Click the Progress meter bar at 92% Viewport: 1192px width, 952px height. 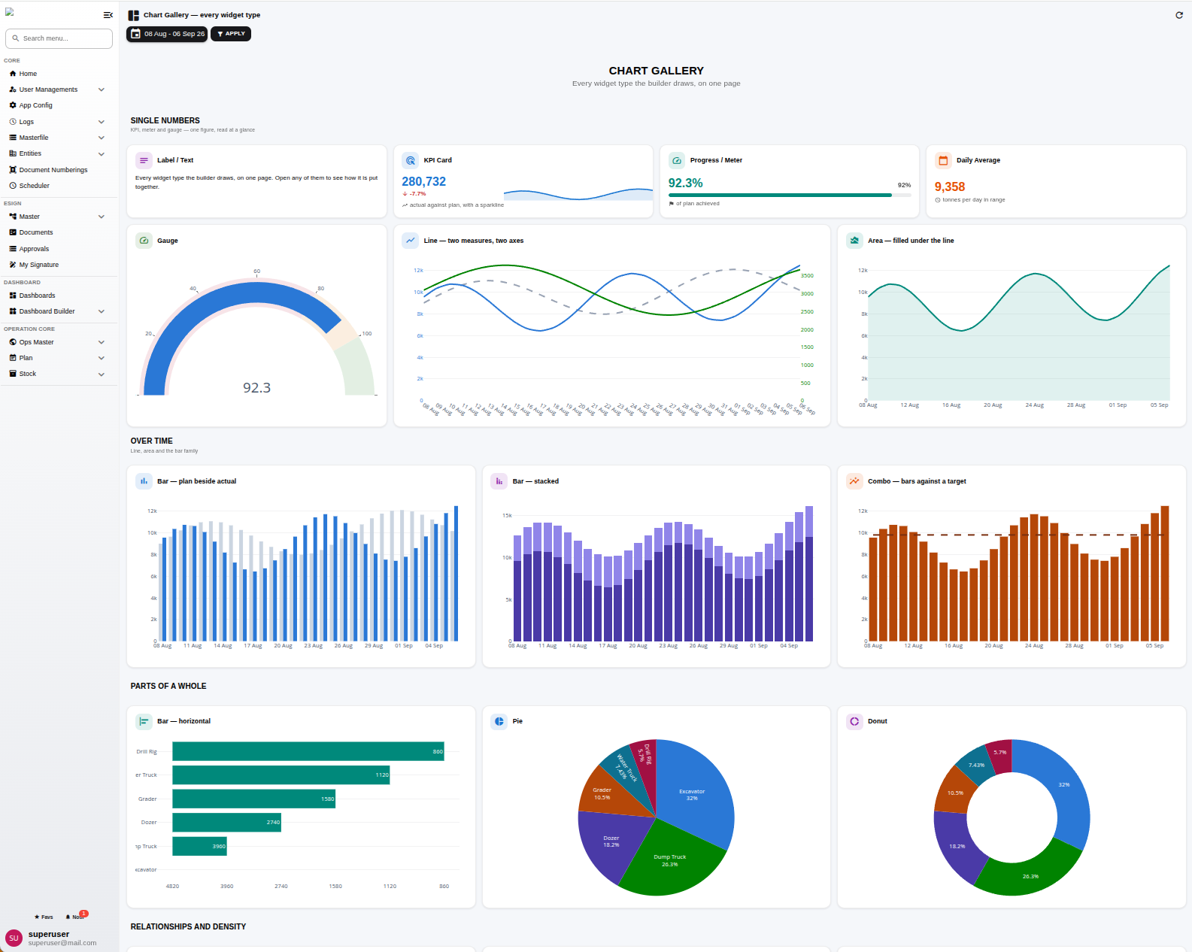[x=790, y=195]
